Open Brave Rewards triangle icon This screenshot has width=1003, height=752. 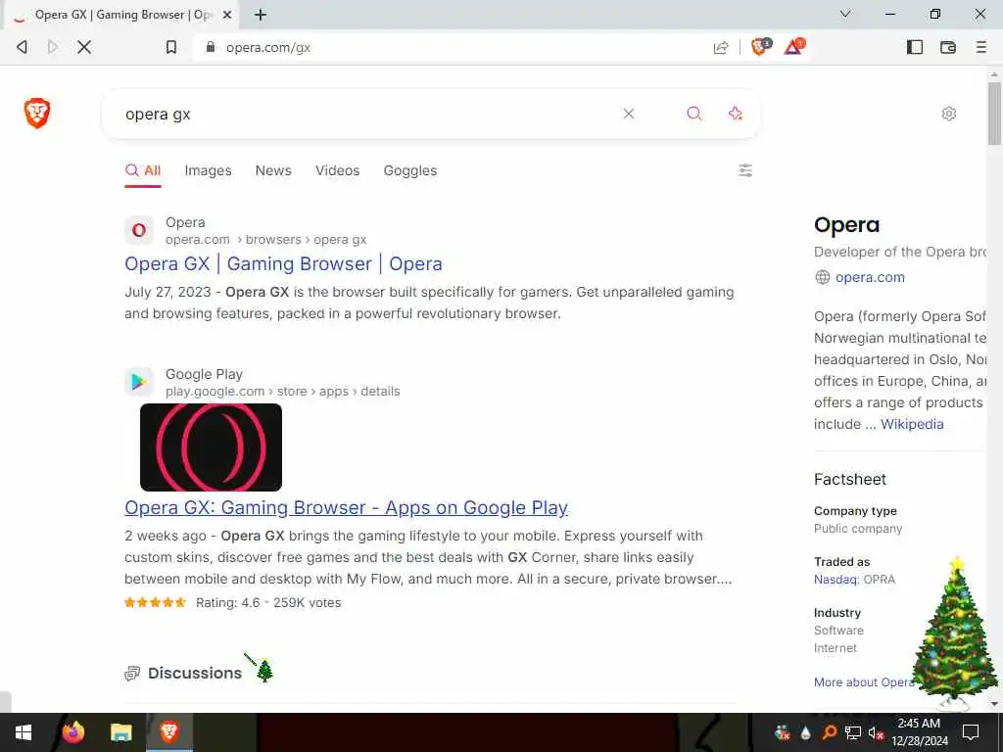pyautogui.click(x=793, y=47)
